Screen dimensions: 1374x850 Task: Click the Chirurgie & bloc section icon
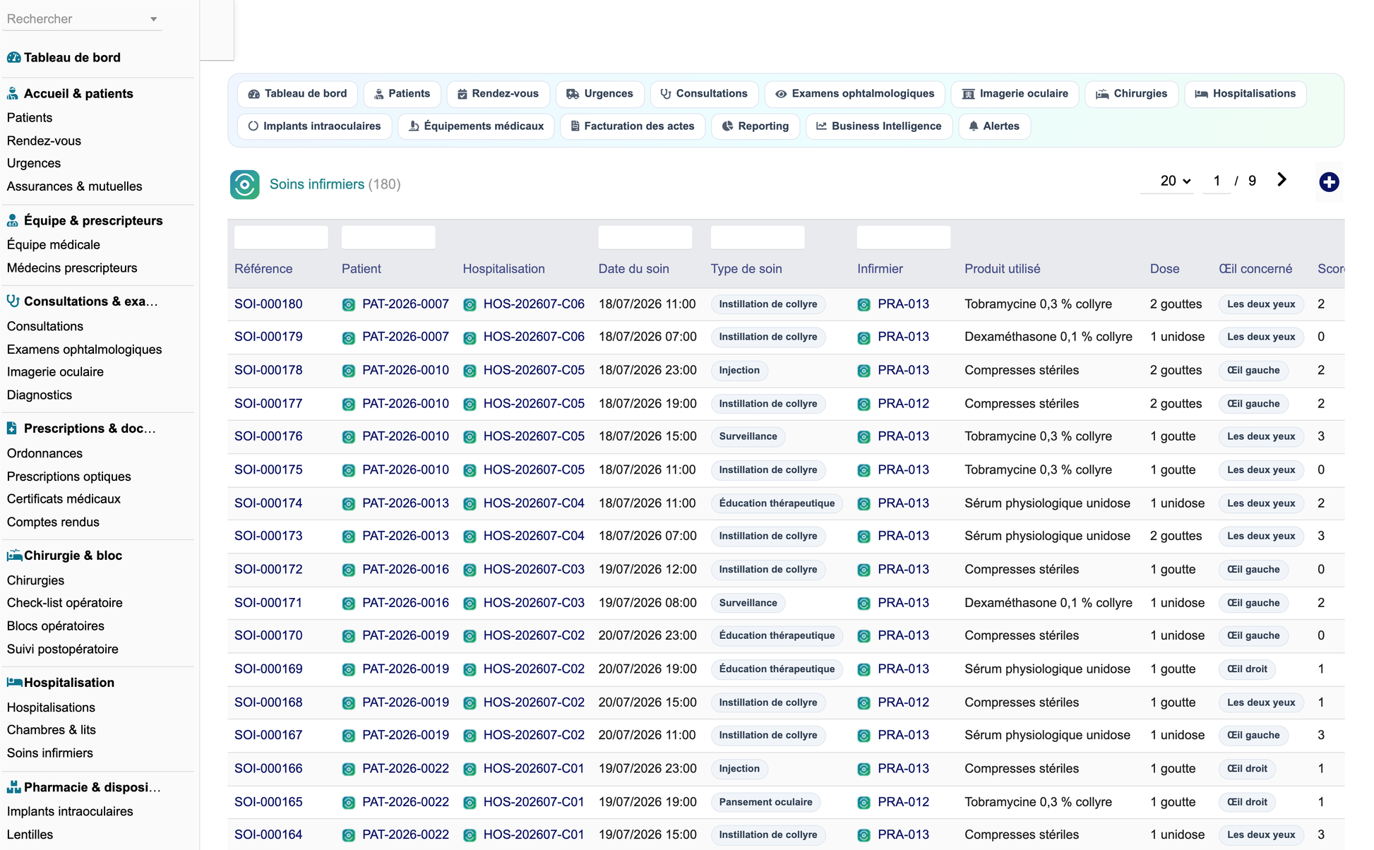(14, 556)
